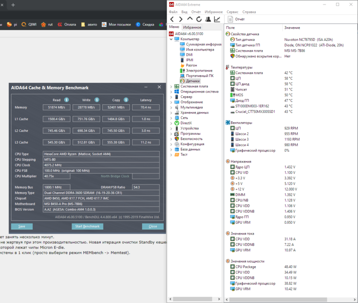358x303 pixels.
Task: Click the Отчёт report toolbar button
Action: click(236, 19)
